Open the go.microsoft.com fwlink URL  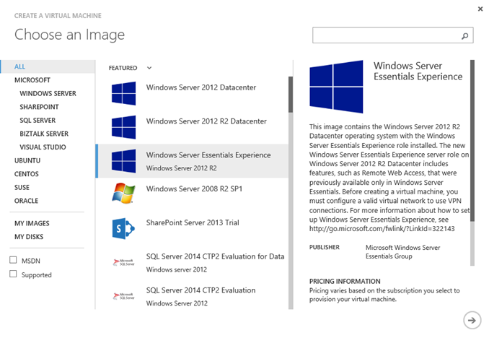coord(382,229)
